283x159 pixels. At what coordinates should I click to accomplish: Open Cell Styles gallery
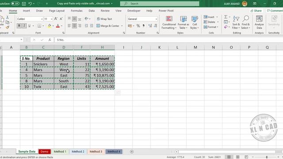coord(195,23)
